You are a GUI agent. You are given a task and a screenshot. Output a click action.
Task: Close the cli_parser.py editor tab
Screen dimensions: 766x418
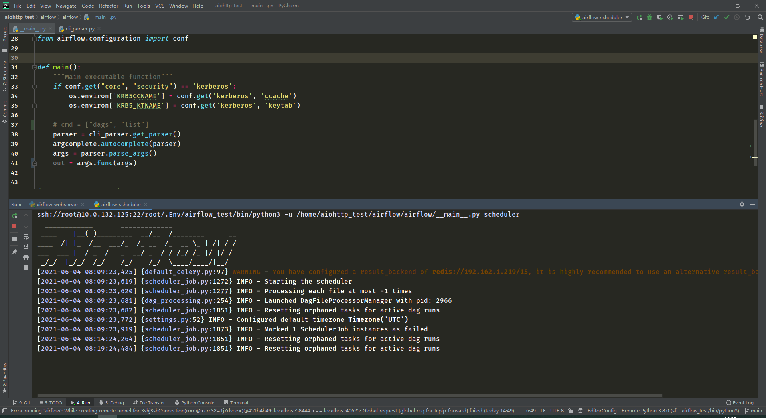coord(99,29)
